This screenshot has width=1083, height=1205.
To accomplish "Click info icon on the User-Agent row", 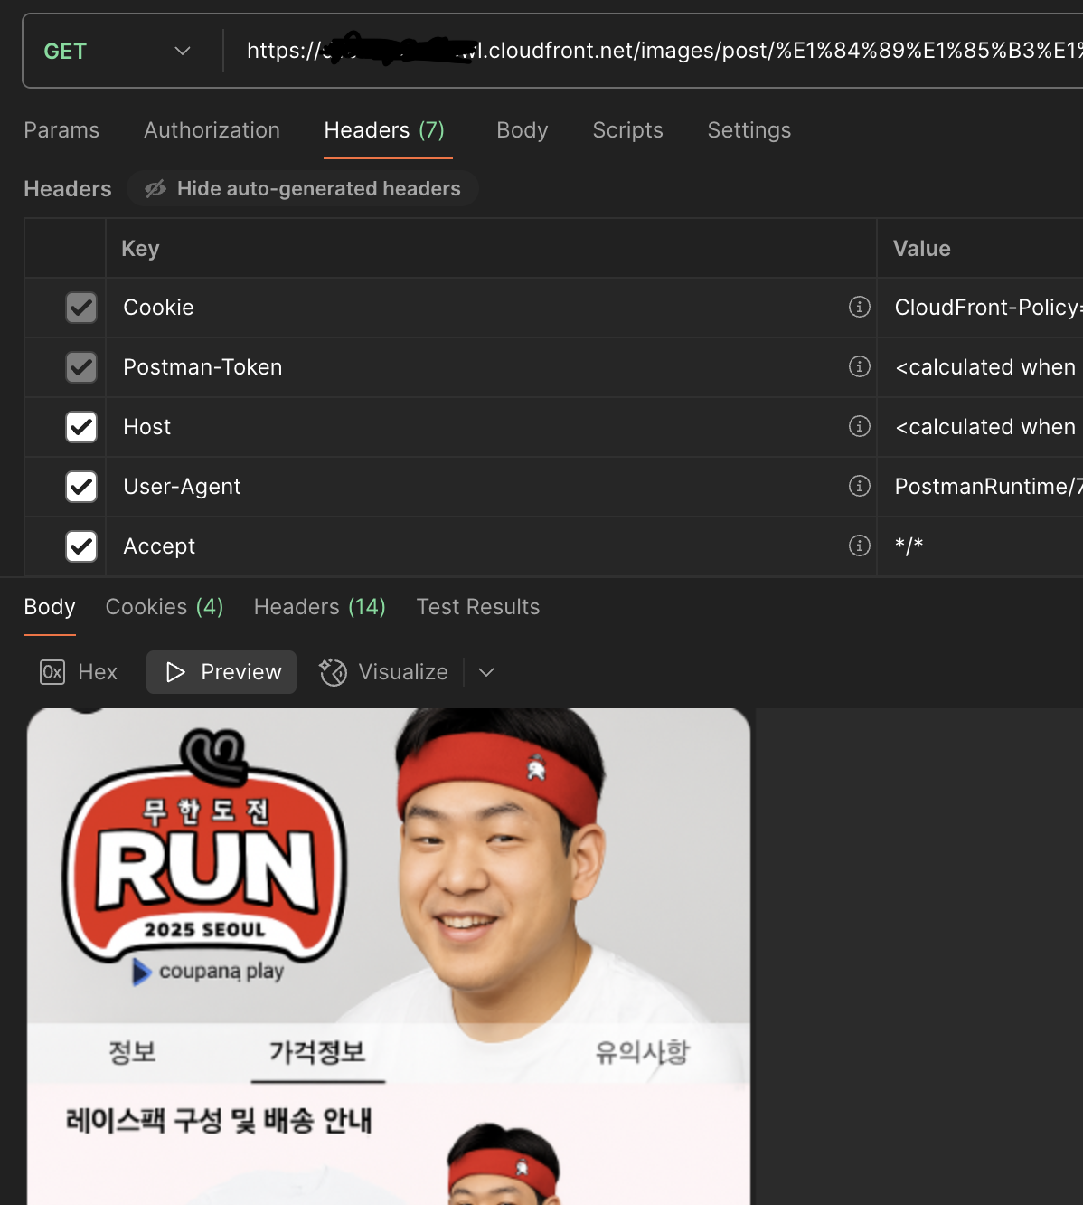I will 860,486.
